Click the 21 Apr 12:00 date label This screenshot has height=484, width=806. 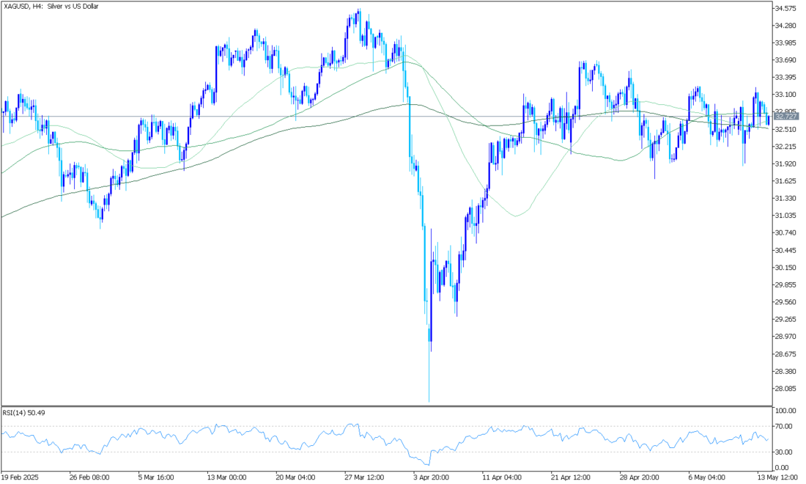pos(571,477)
